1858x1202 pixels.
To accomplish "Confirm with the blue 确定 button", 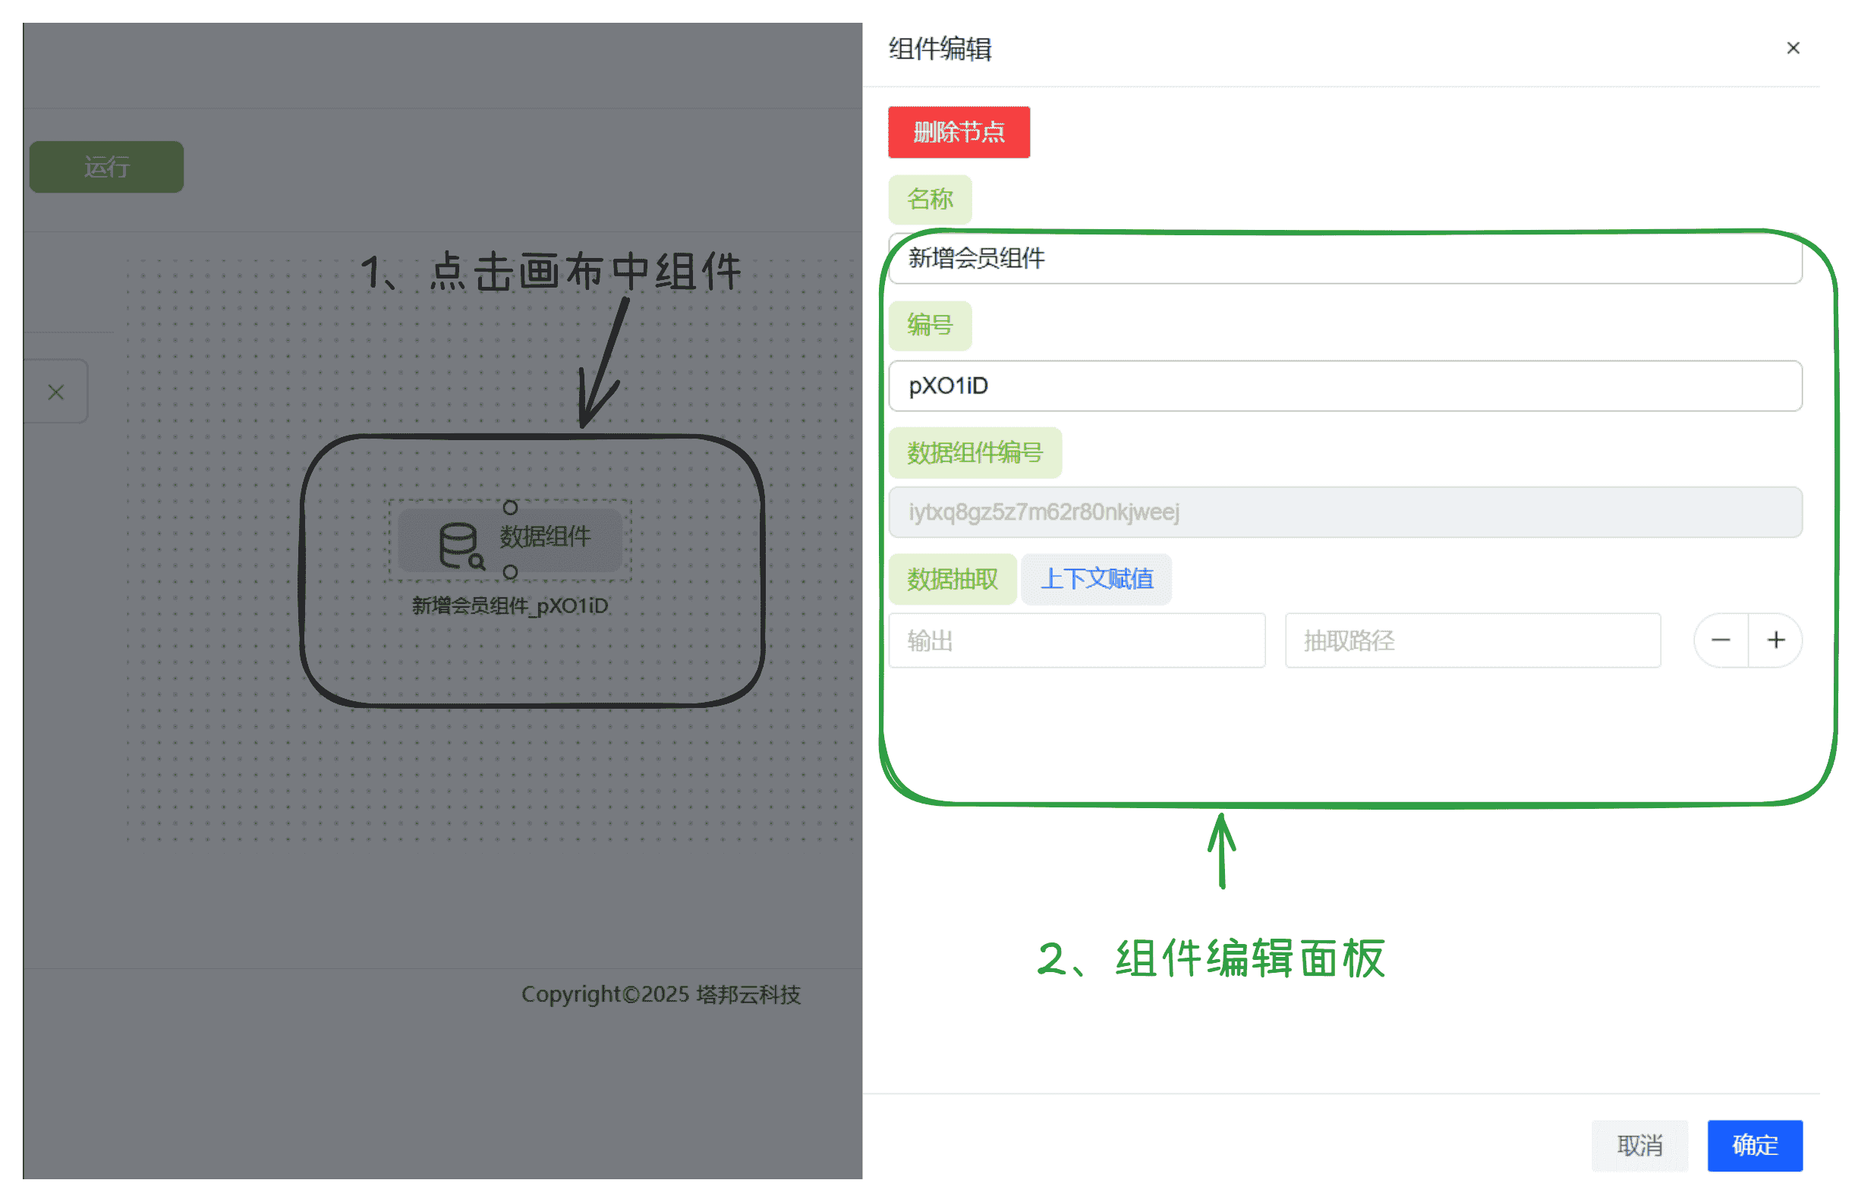I will pyautogui.click(x=1754, y=1145).
